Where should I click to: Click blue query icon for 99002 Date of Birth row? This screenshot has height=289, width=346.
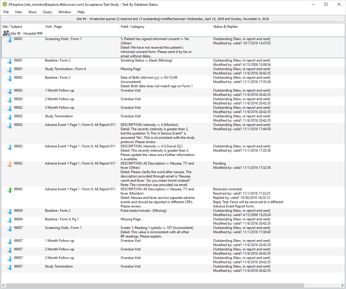click(10, 79)
